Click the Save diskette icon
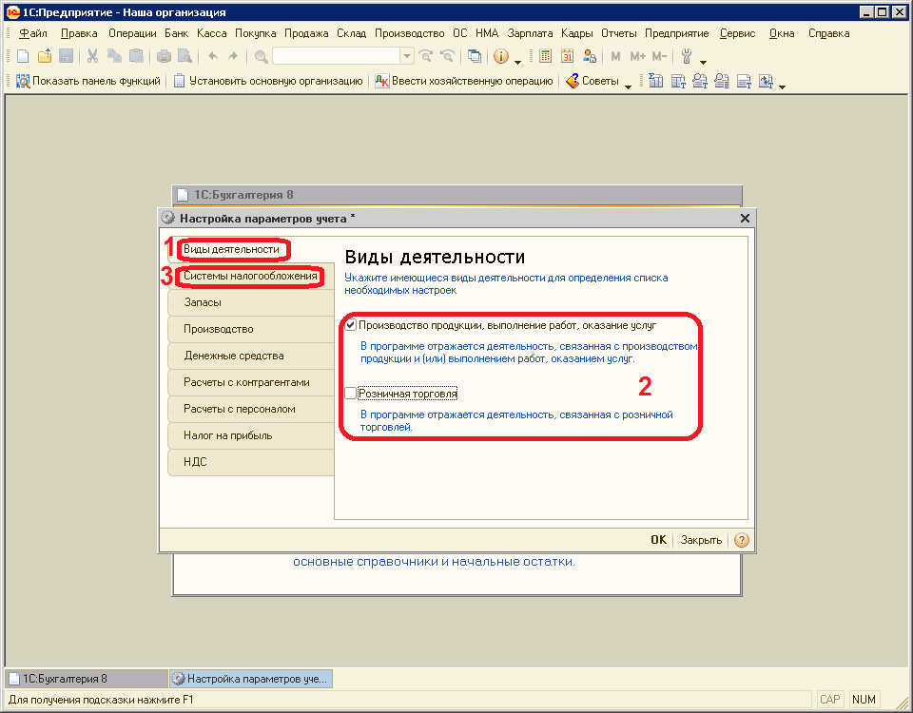The width and height of the screenshot is (913, 713). point(66,56)
